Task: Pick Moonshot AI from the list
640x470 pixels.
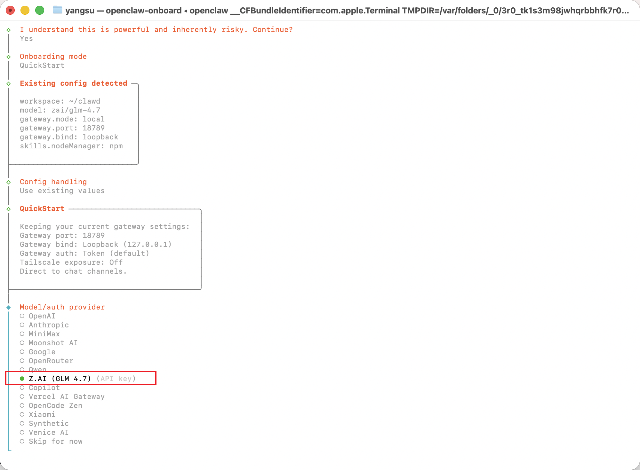Action: click(x=53, y=343)
